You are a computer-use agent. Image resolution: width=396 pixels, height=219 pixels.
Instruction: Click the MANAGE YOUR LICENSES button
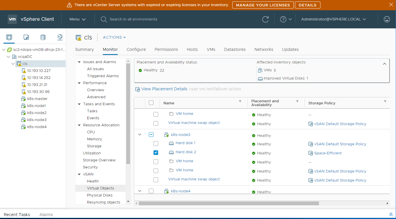pyautogui.click(x=263, y=5)
